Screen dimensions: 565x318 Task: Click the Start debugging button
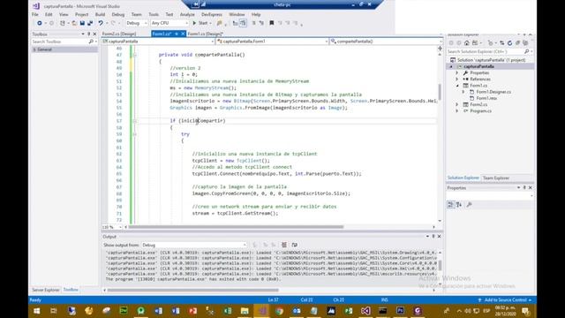(x=200, y=23)
